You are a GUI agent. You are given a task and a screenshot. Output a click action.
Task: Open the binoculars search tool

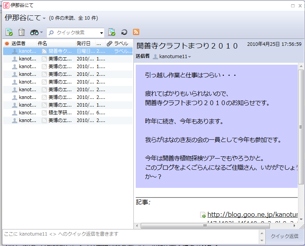coord(34,32)
